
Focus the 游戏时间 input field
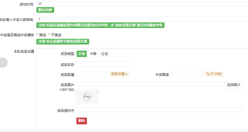coord(142,4)
